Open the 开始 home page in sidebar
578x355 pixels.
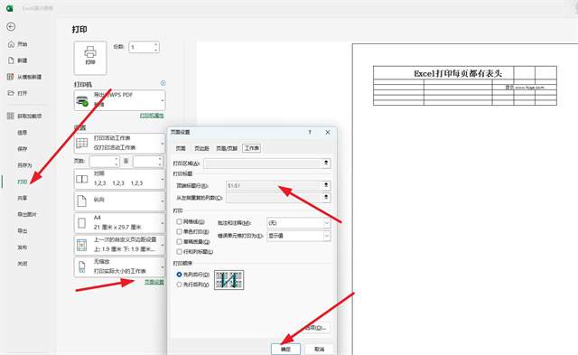[18, 44]
